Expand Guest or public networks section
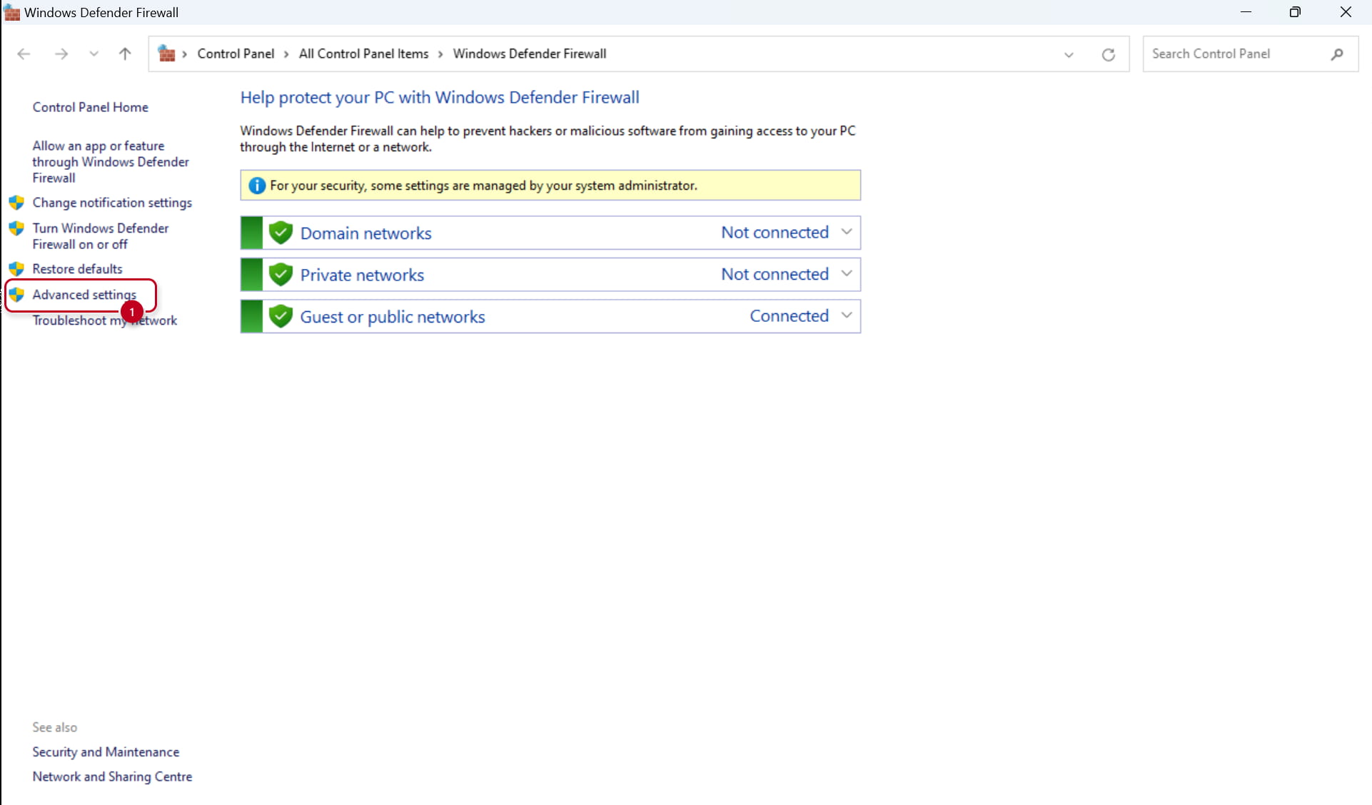The height and width of the screenshot is (805, 1372). [x=847, y=315]
